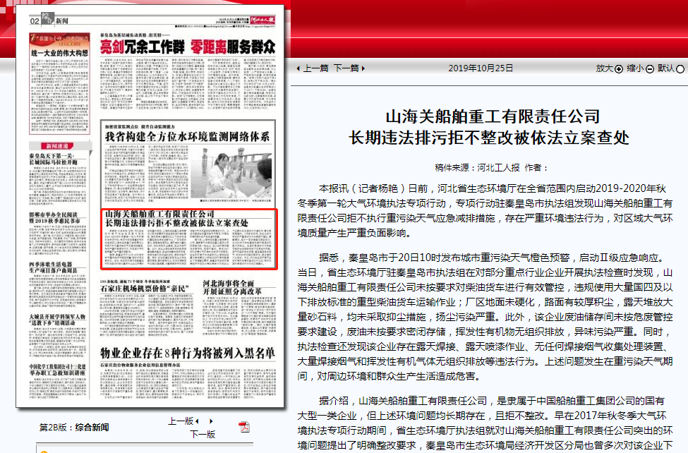Click the 下一版 next page link
The image size is (688, 453).
(203, 434)
